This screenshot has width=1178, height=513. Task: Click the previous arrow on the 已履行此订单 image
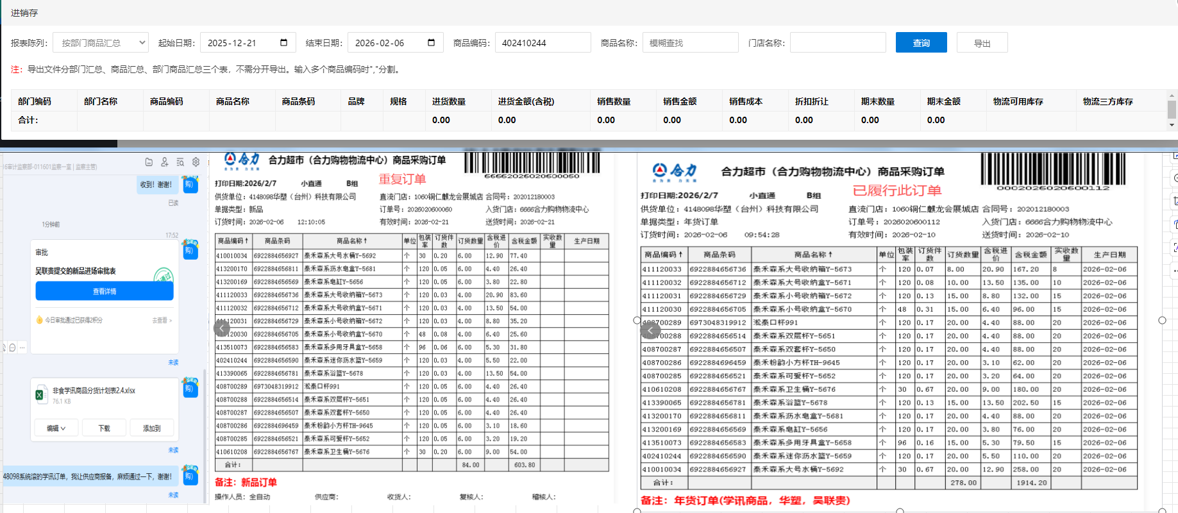point(650,331)
